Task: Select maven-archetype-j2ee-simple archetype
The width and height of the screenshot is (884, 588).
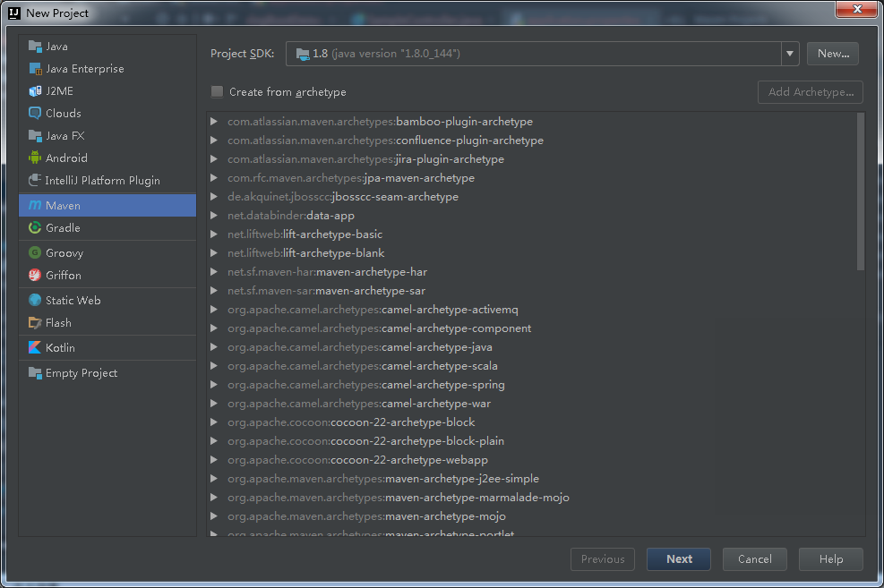Action: click(383, 479)
